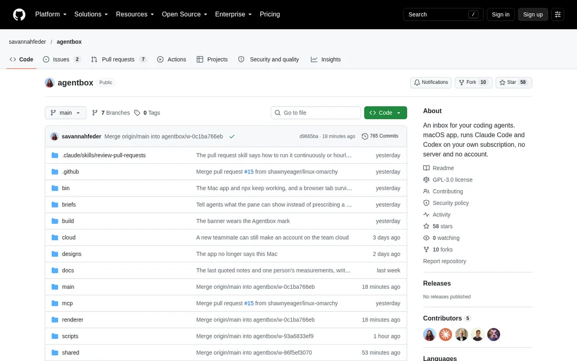
Task: Click the purple contributor avatar
Action: 494,335
